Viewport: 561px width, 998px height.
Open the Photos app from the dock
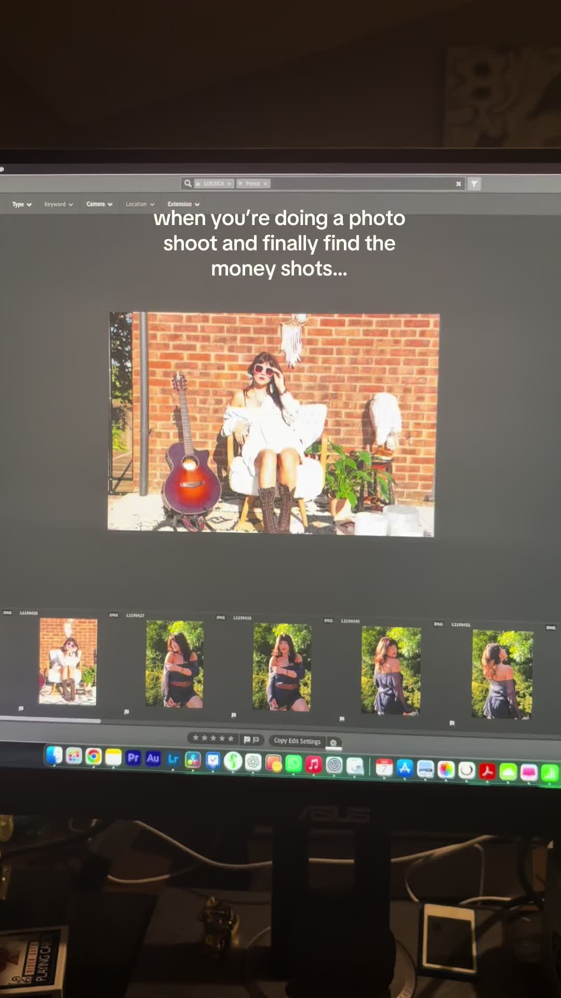[x=446, y=769]
